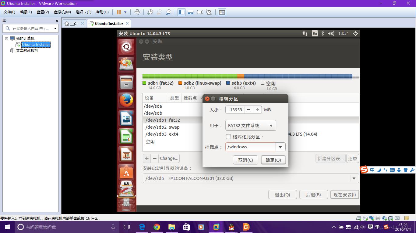Open the 帮助(H) menu
Image resolution: width=416 pixels, height=233 pixels.
pyautogui.click(x=102, y=12)
